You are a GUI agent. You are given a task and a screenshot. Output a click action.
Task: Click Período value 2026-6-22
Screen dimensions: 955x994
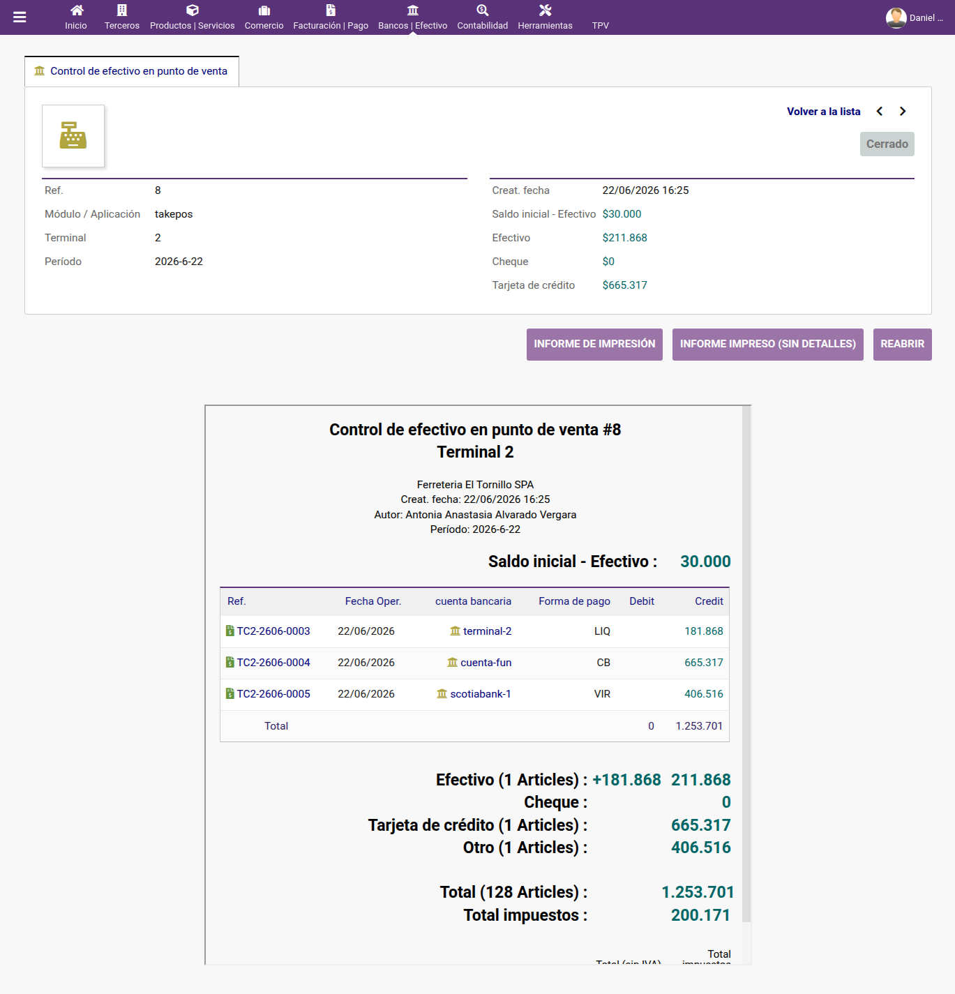[179, 262]
